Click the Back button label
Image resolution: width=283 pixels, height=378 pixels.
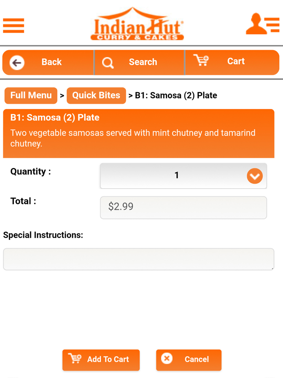coord(52,62)
